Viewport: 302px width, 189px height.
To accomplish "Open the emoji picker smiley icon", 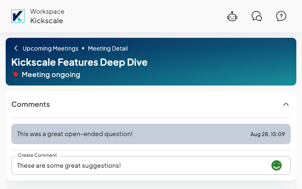I will [x=277, y=165].
